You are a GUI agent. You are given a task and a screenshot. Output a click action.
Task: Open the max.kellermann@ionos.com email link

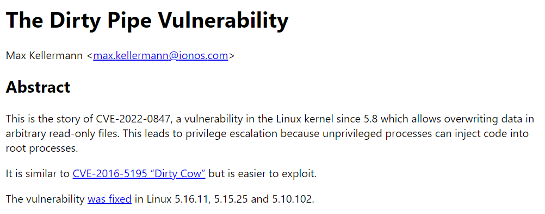click(160, 55)
